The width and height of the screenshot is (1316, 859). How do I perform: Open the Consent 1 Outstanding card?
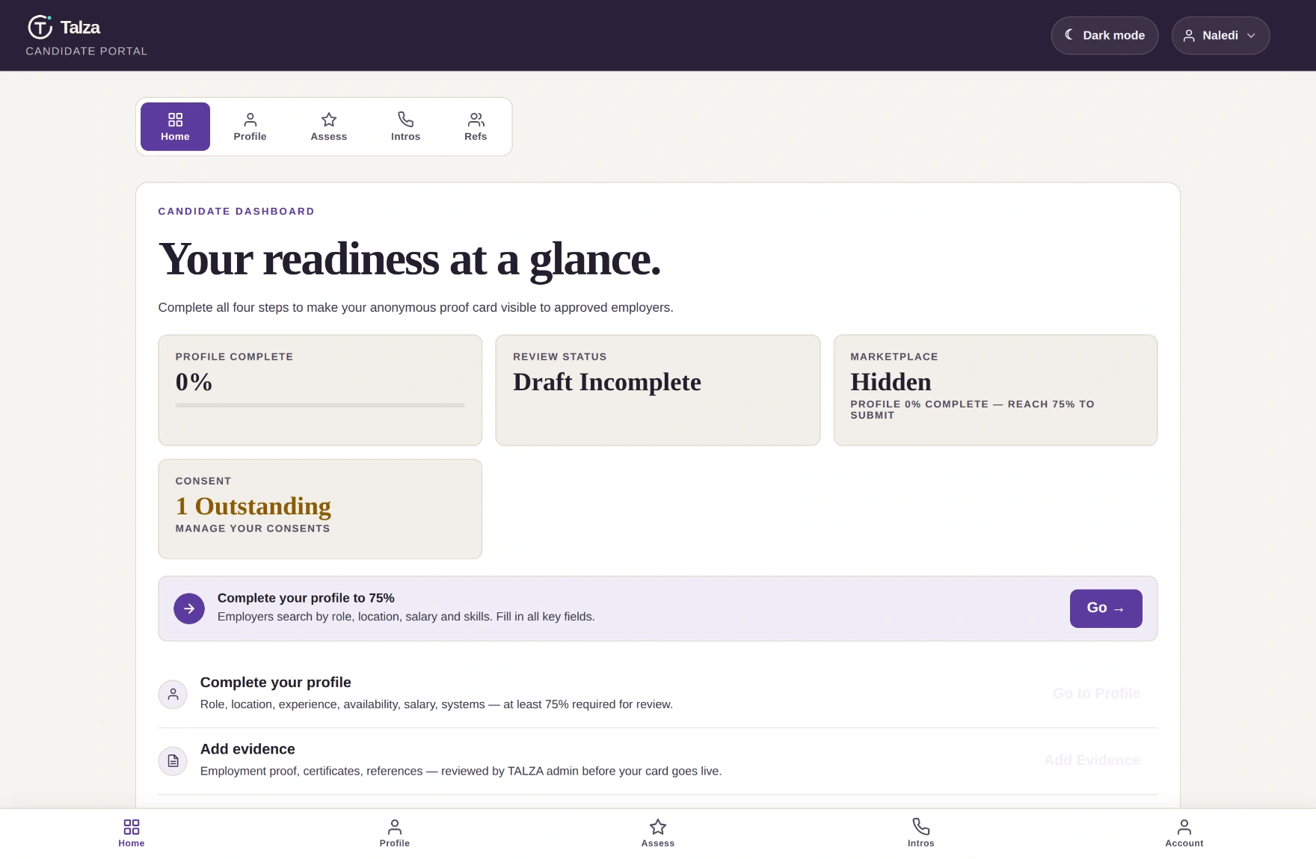coord(320,508)
